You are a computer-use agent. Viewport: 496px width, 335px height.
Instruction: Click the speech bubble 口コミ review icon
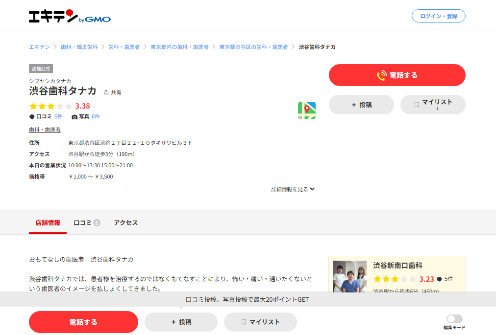32,117
